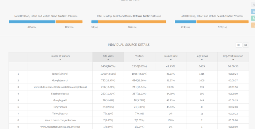
Task: Click orange segment of Referral Traffic bar
Action: (132, 22)
